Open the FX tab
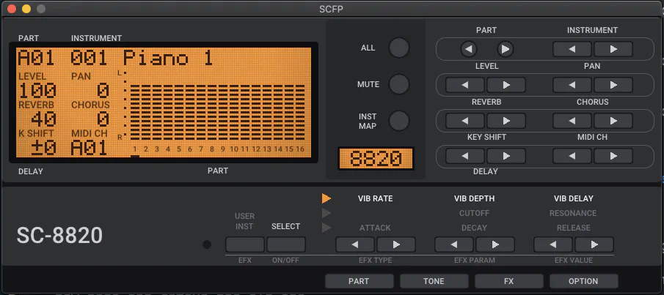Screen dimensions: 664x295 pyautogui.click(x=509, y=281)
